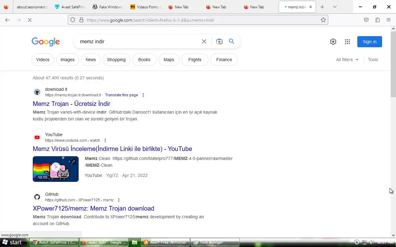Filter results by Finance
Viewport: 396px width, 247px height.
224,60
